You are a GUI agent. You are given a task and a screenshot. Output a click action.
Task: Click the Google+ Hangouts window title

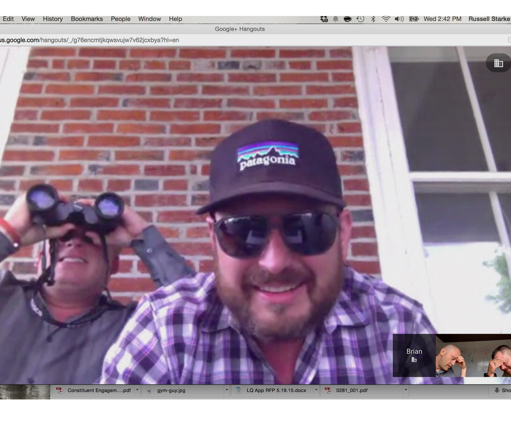(x=240, y=29)
